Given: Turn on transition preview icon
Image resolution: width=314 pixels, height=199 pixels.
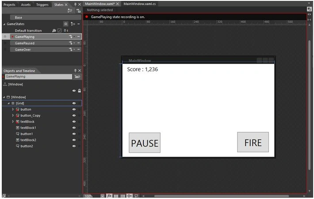Looking at the screenshot, I should point(78,11).
